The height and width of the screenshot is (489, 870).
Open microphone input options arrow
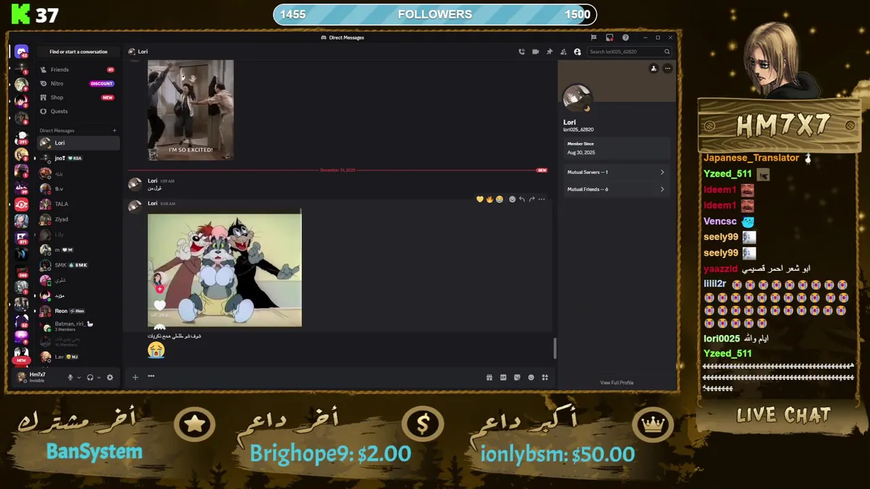tap(79, 378)
